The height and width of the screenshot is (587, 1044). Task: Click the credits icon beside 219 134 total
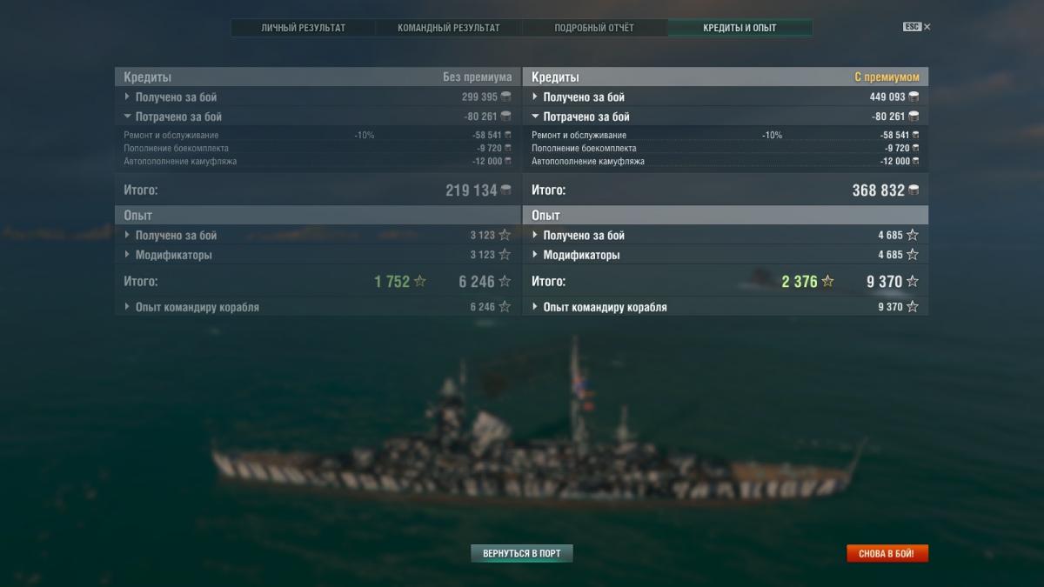(506, 190)
